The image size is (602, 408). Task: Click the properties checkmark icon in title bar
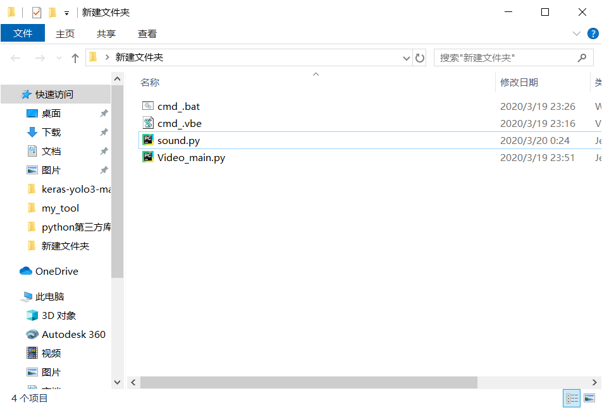point(37,13)
